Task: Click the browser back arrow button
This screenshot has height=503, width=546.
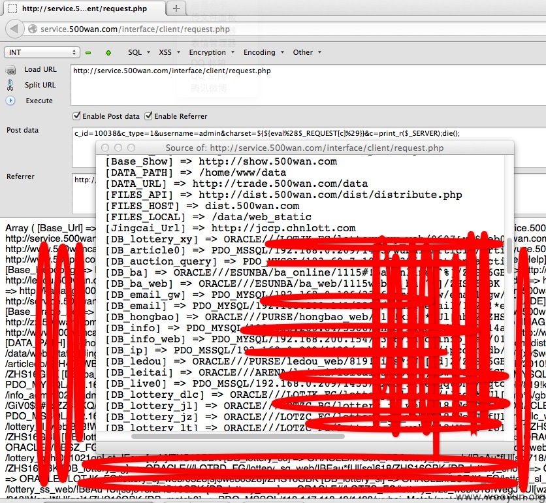Action: coord(14,29)
